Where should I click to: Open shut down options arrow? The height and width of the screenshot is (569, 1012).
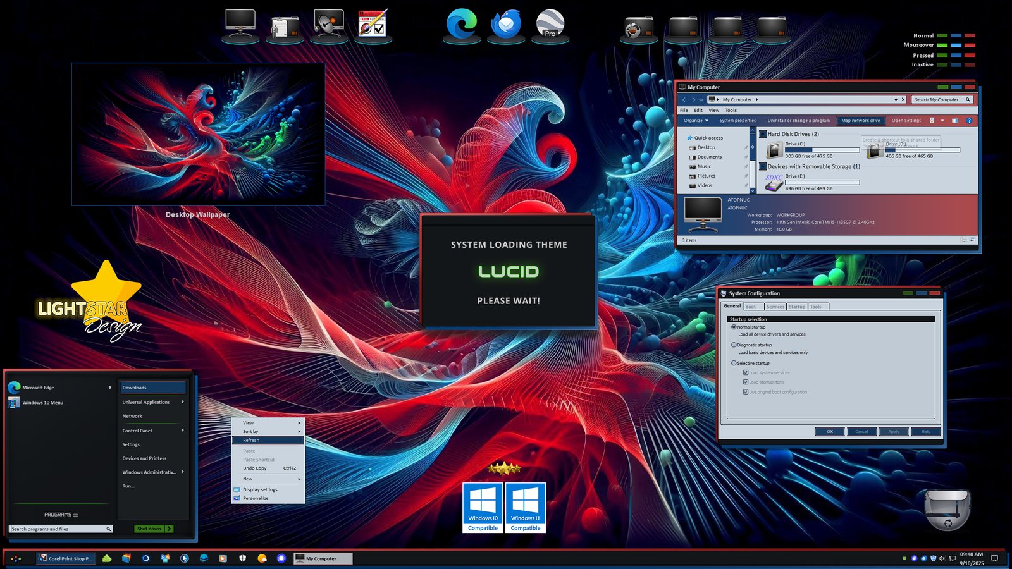(x=169, y=529)
